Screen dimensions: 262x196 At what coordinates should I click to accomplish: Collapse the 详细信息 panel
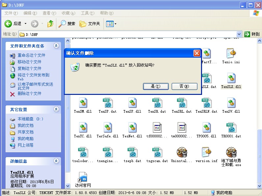click(56, 161)
